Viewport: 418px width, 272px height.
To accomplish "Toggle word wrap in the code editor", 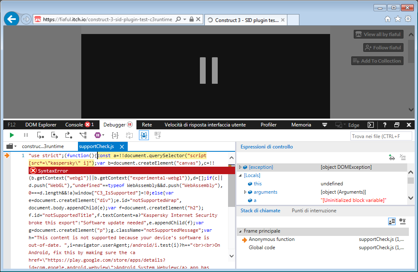I will coord(129,136).
